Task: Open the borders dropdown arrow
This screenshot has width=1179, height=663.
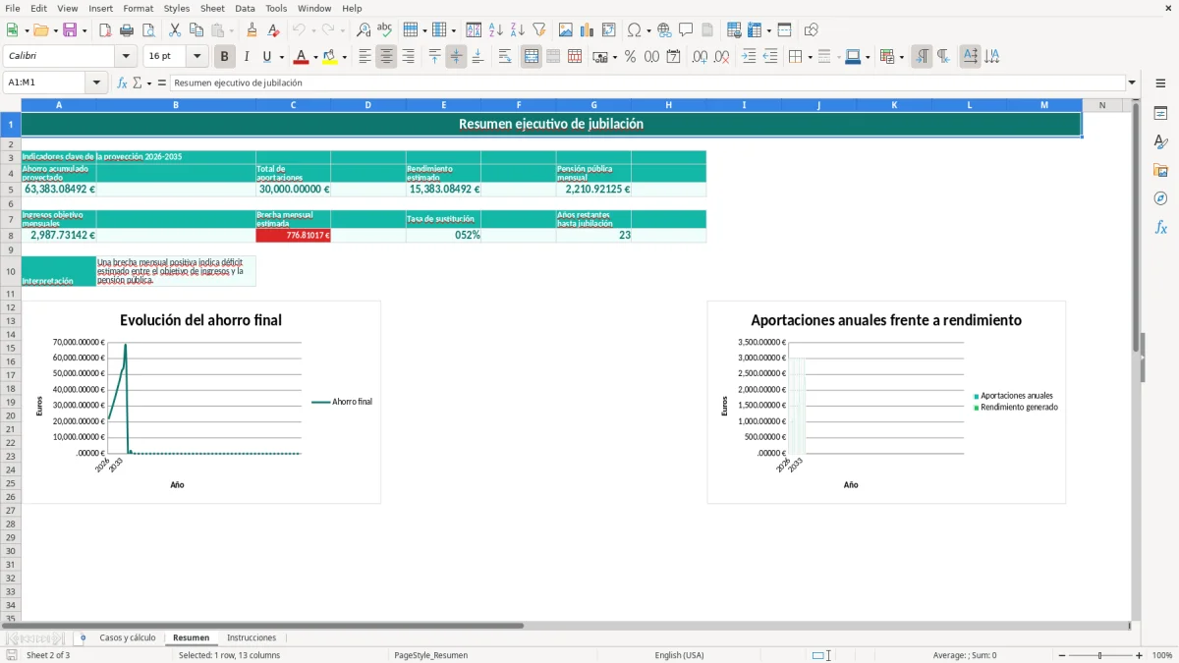Action: tap(809, 57)
